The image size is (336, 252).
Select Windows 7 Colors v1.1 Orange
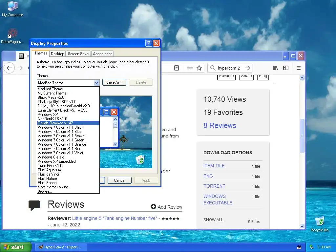pyautogui.click(x=68, y=144)
